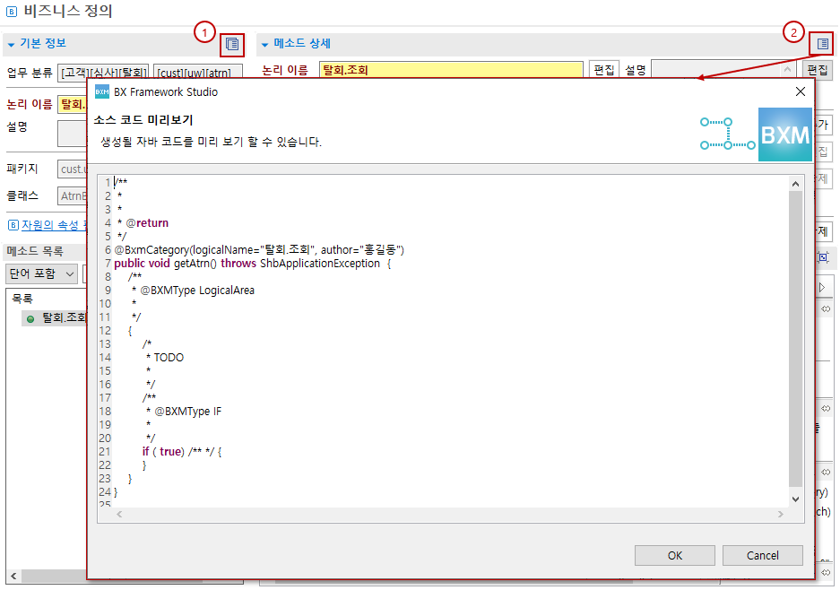This screenshot has height=590, width=840.
Task: Click source preview icon in 기본 정보 header
Action: [232, 43]
